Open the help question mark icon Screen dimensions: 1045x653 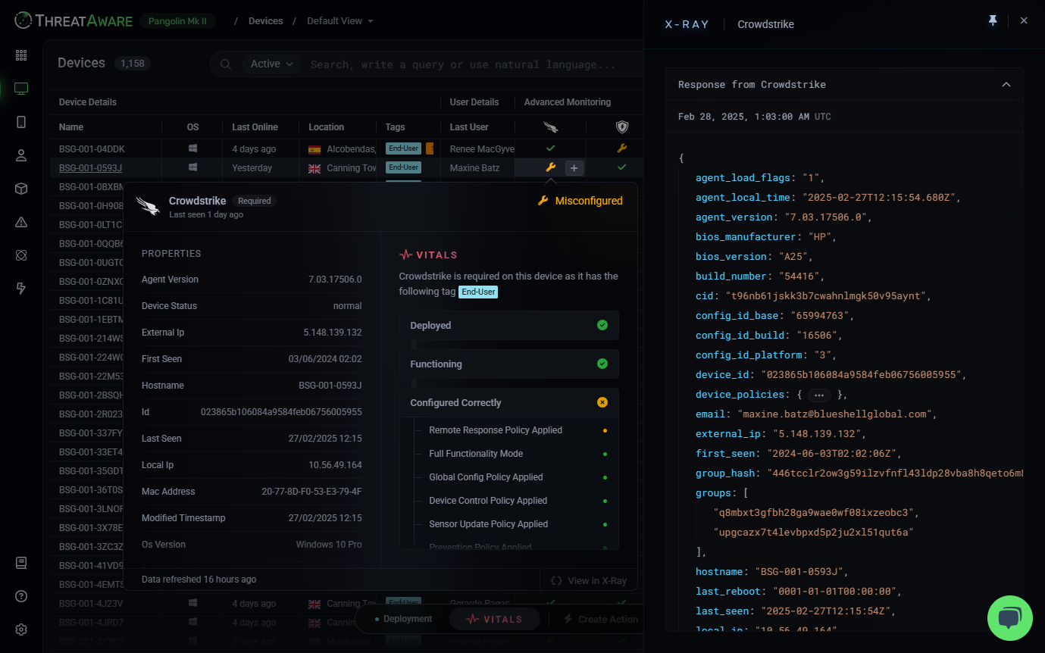[21, 596]
